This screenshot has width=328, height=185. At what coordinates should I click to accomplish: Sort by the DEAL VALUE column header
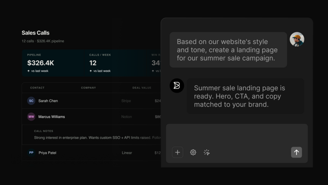(142, 88)
